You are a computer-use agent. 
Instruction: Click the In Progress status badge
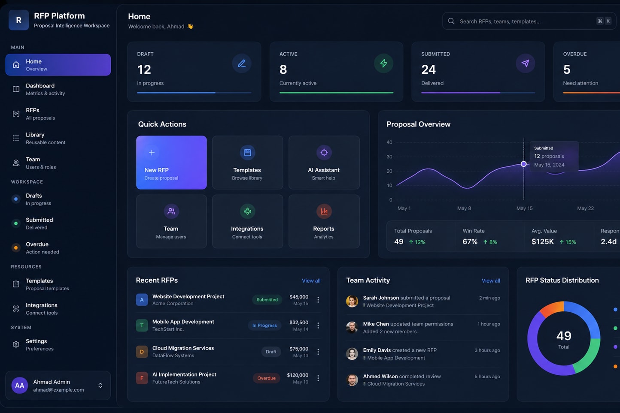tap(264, 326)
